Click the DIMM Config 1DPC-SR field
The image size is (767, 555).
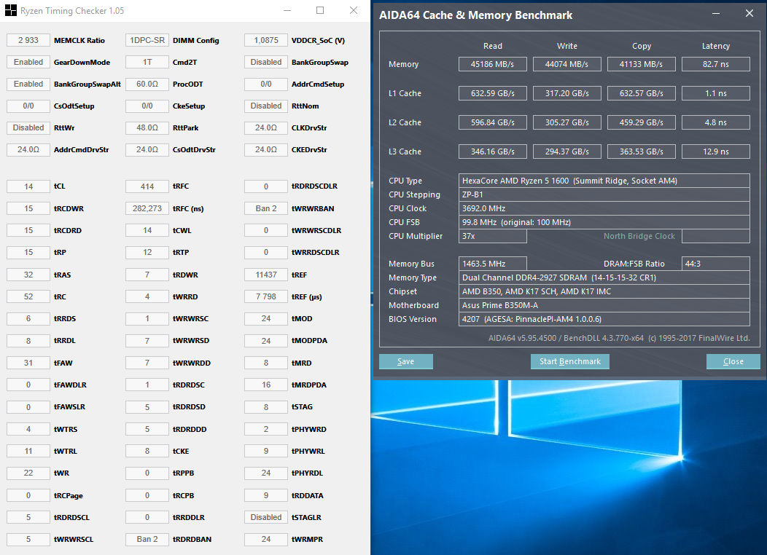point(147,40)
